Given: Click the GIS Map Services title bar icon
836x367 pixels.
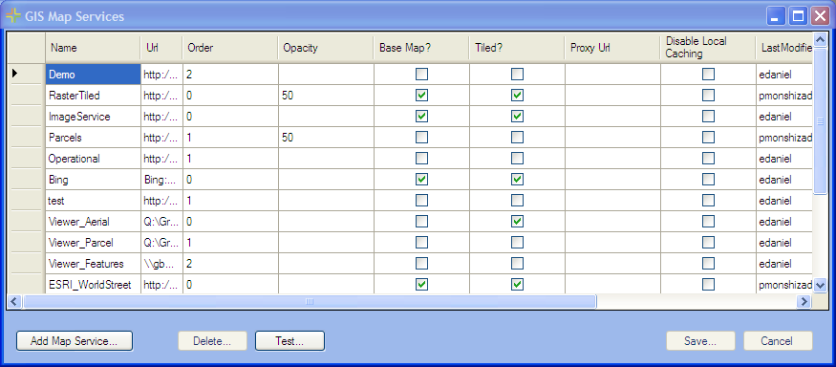Looking at the screenshot, I should coord(13,16).
